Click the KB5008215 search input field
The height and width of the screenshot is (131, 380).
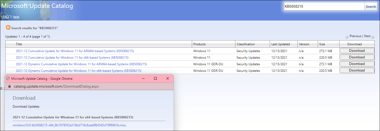click(324, 7)
